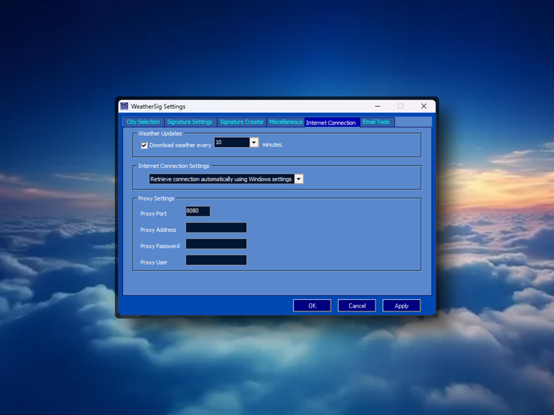Focus the Proxy Address text field
Screen dimensions: 554x415
pyautogui.click(x=216, y=228)
